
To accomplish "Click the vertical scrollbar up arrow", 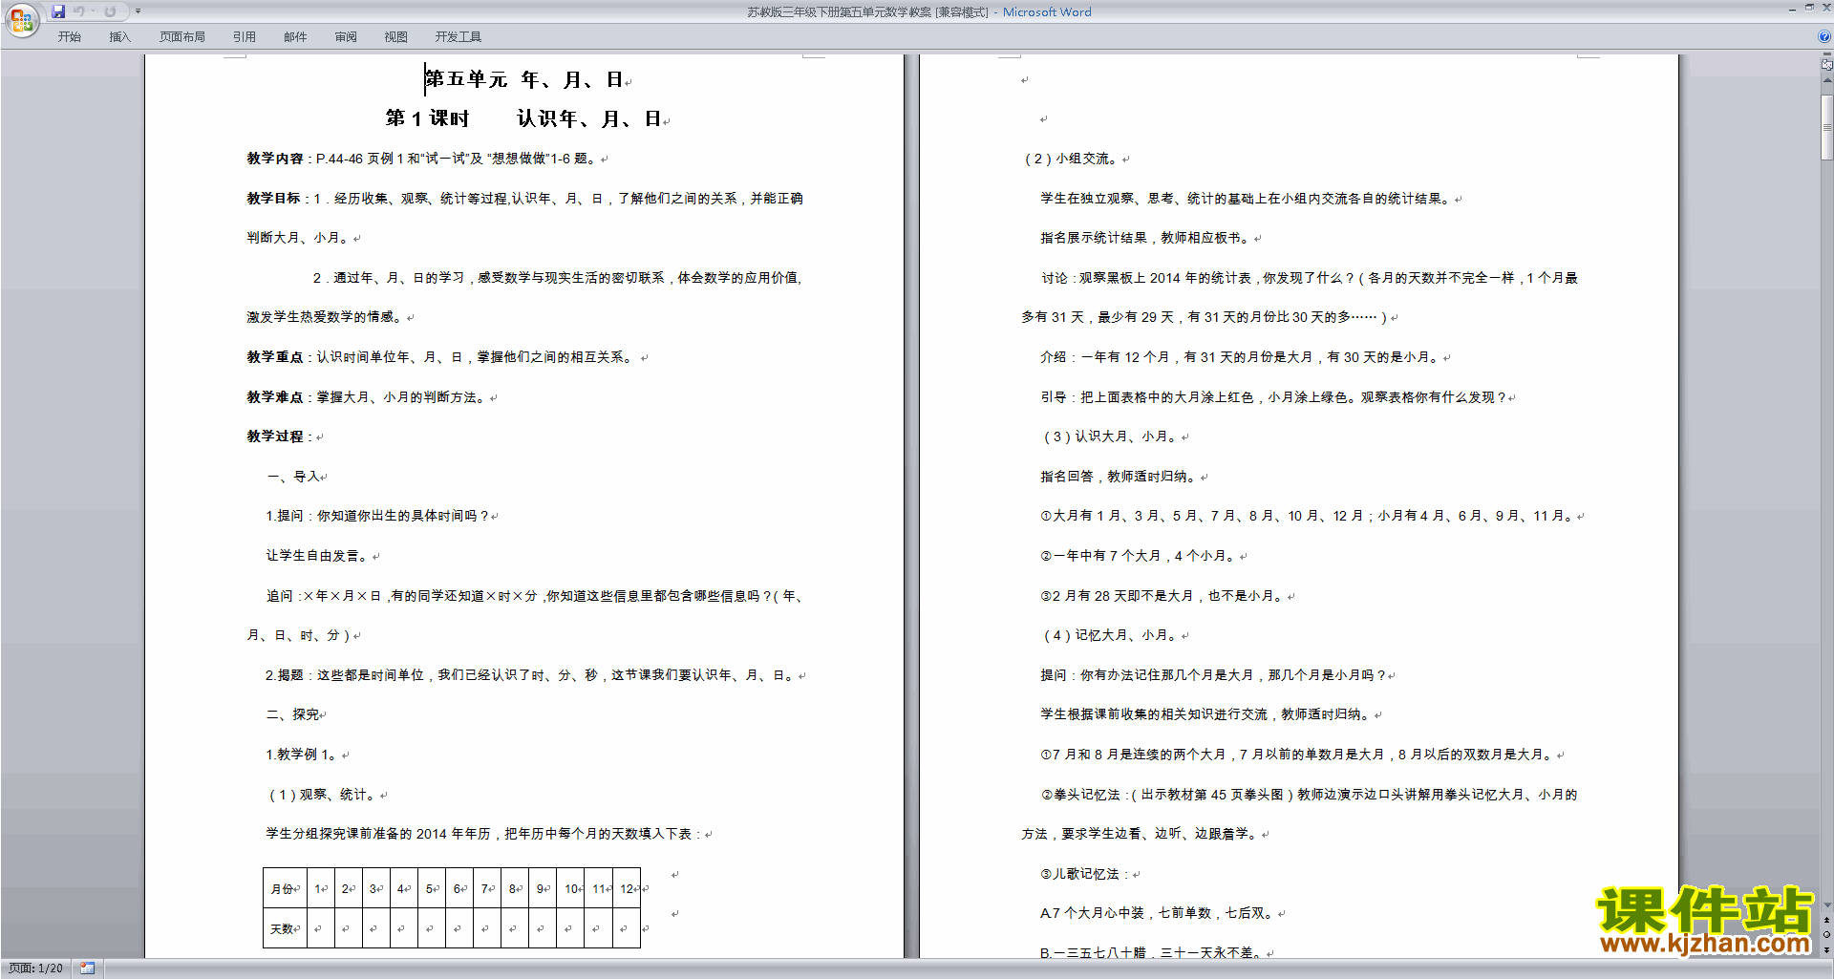I will [1827, 80].
